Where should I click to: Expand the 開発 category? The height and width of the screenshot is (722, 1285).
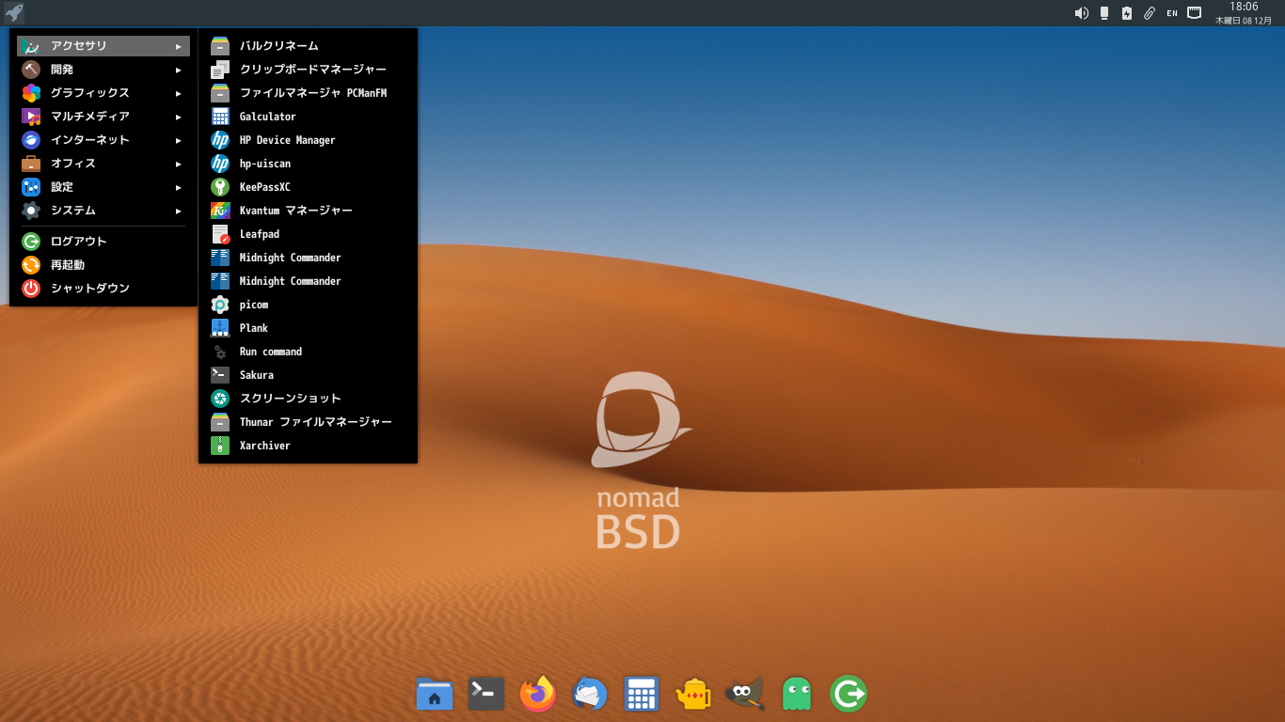(x=103, y=70)
